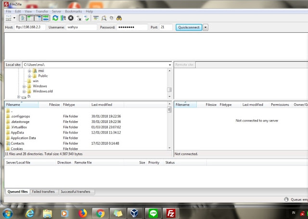This screenshot has height=219, width=308.
Task: Open the File menu
Action: tap(9, 12)
